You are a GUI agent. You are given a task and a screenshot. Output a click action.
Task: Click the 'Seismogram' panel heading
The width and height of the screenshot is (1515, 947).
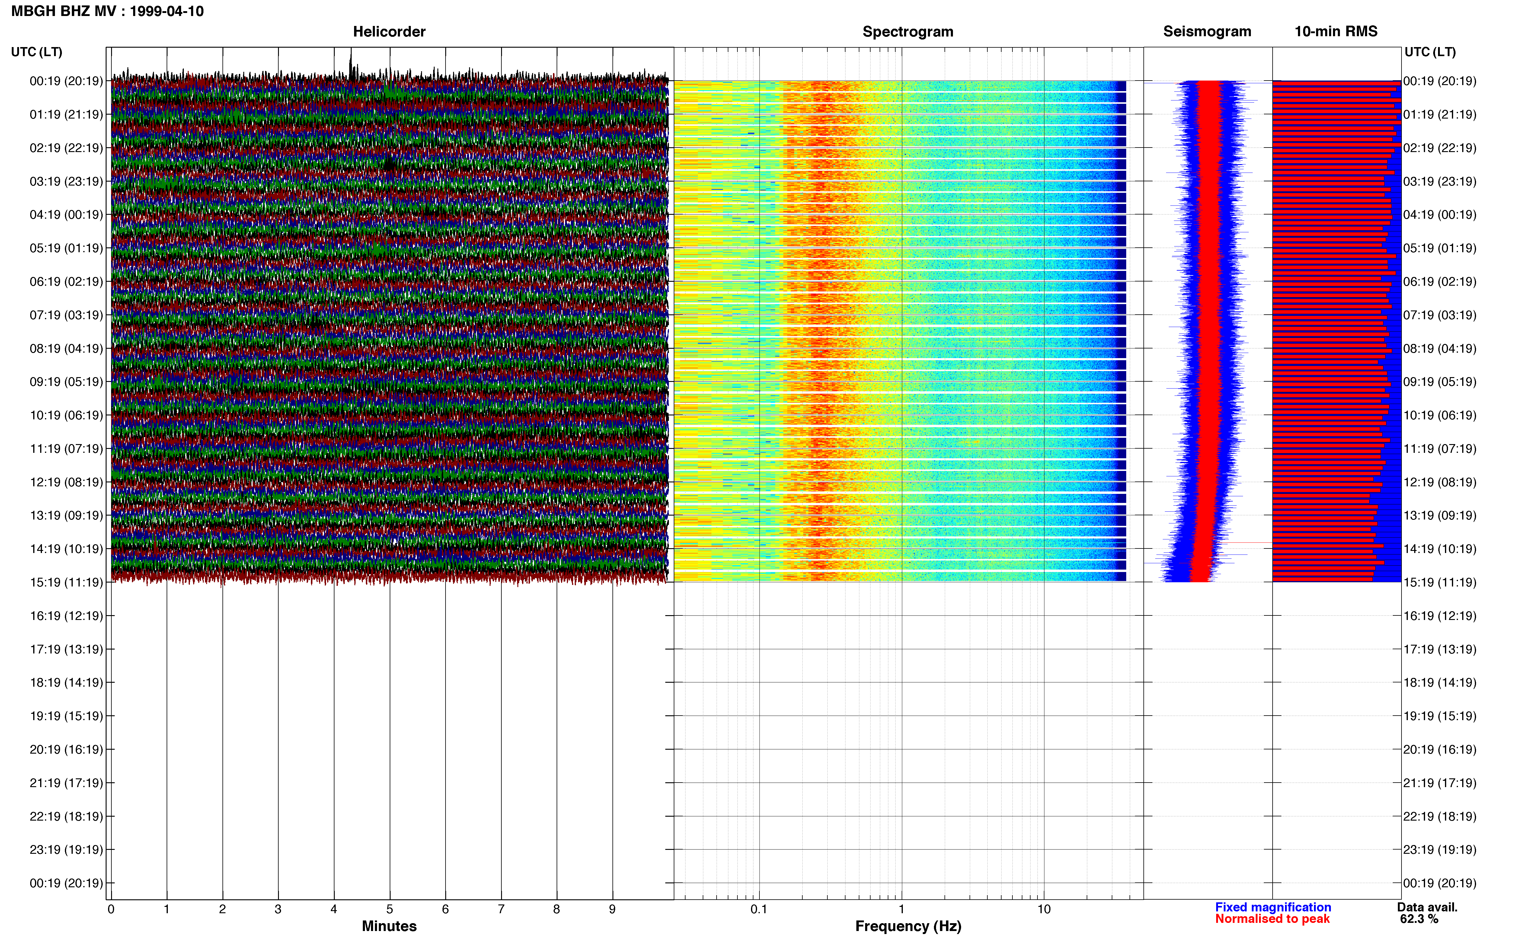pos(1207,31)
